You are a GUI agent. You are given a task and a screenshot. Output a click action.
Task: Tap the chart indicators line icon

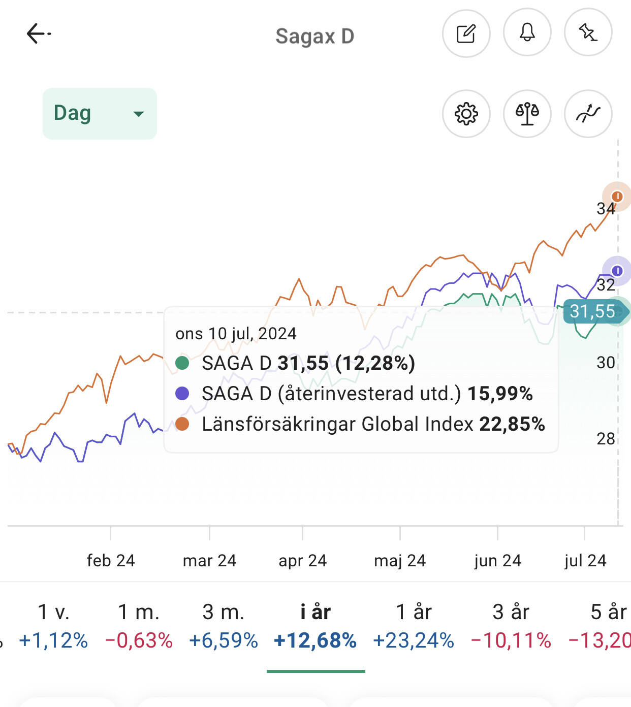tap(588, 114)
